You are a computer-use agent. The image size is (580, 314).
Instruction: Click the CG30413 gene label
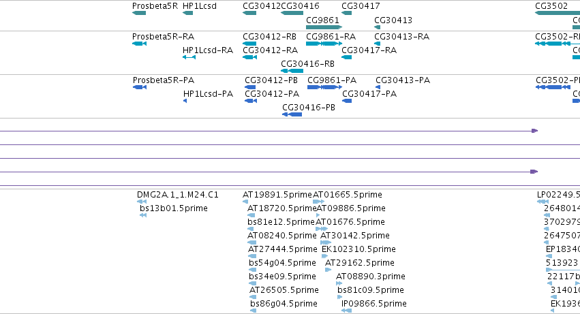tap(393, 20)
